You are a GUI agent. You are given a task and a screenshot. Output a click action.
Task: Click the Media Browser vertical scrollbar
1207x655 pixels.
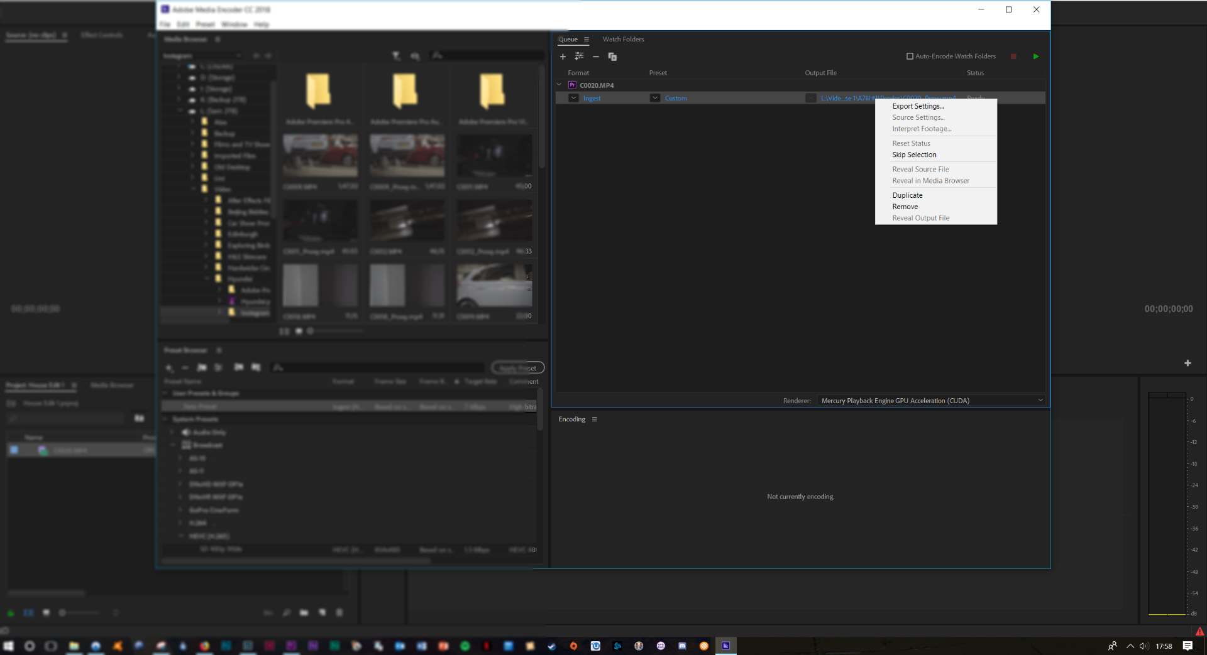[x=541, y=117]
